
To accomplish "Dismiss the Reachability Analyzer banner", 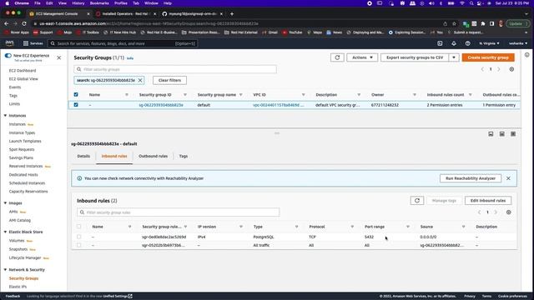I will tap(508, 178).
